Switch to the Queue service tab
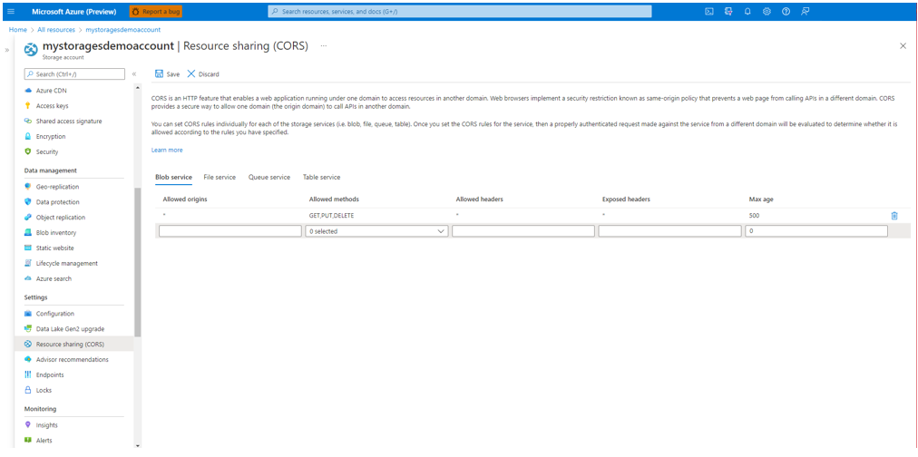Screen dimensions: 918x457 (x=269, y=177)
